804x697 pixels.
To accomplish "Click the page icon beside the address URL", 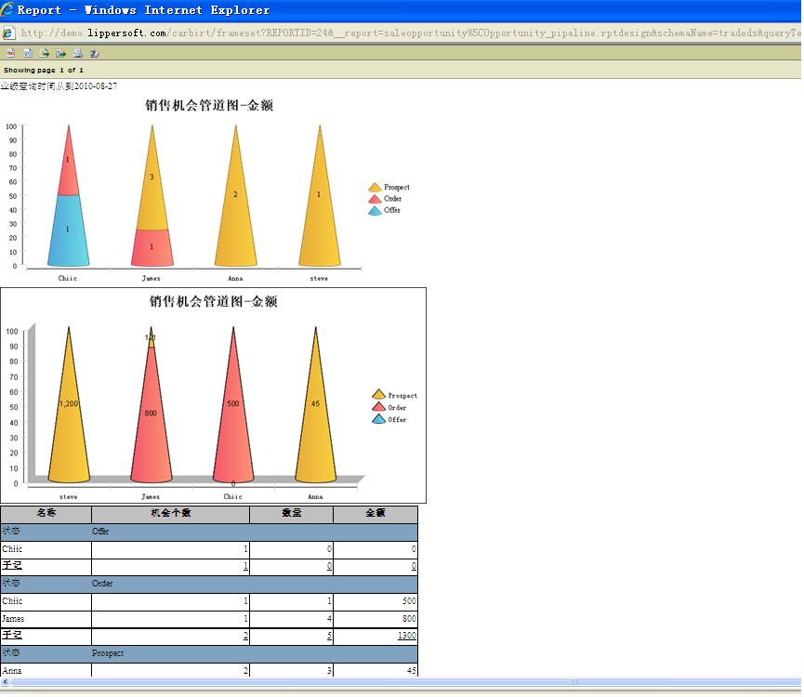I will (8, 33).
